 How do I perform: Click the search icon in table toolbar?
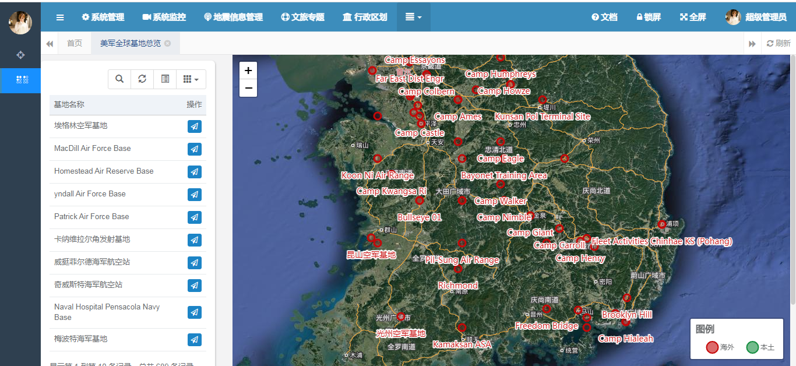pos(119,79)
